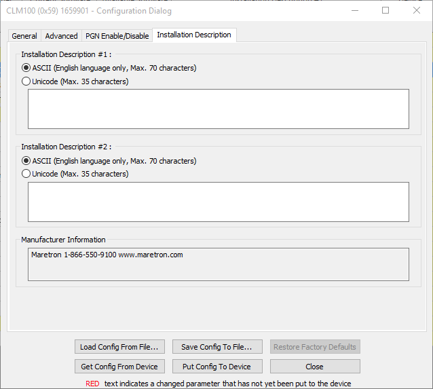Select ASCII for Installation Description #2
The width and height of the screenshot is (433, 389).
click(27, 161)
